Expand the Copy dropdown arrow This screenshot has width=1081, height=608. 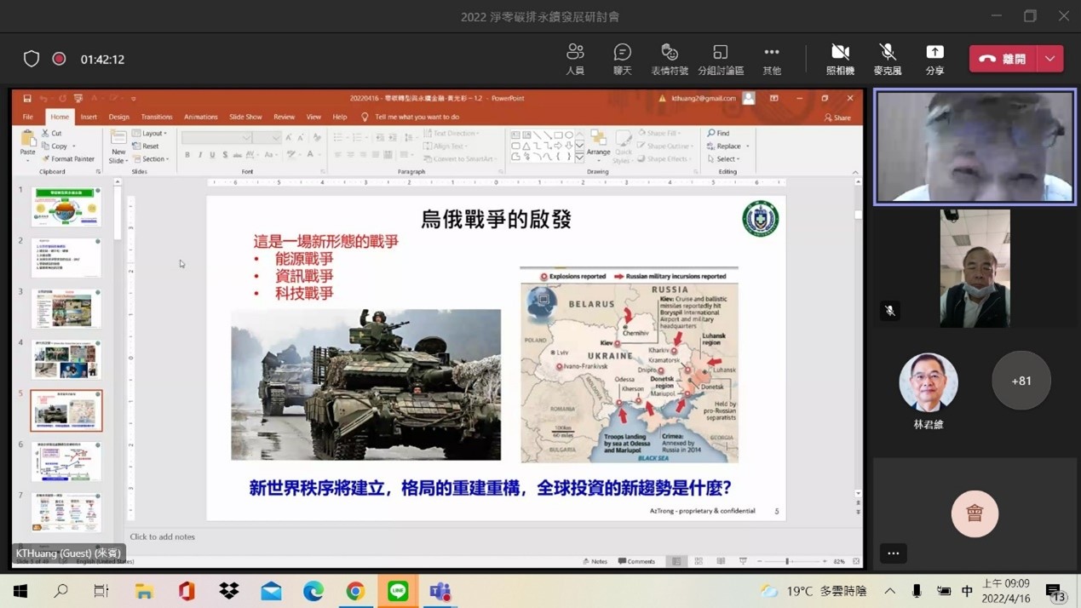click(x=74, y=146)
